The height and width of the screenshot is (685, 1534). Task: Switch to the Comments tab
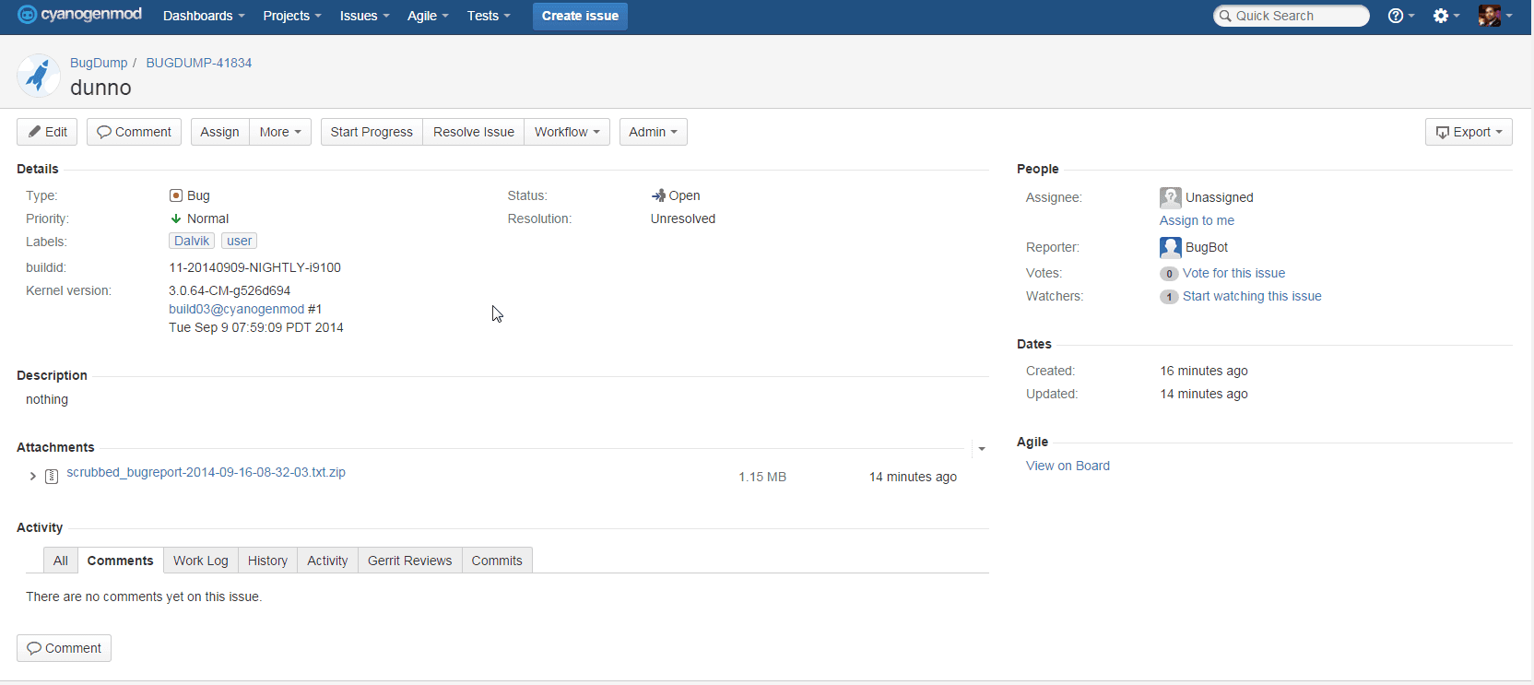click(121, 561)
